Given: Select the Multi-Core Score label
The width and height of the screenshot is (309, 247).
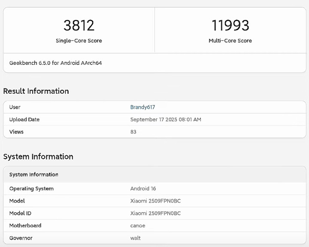Looking at the screenshot, I should tap(230, 41).
